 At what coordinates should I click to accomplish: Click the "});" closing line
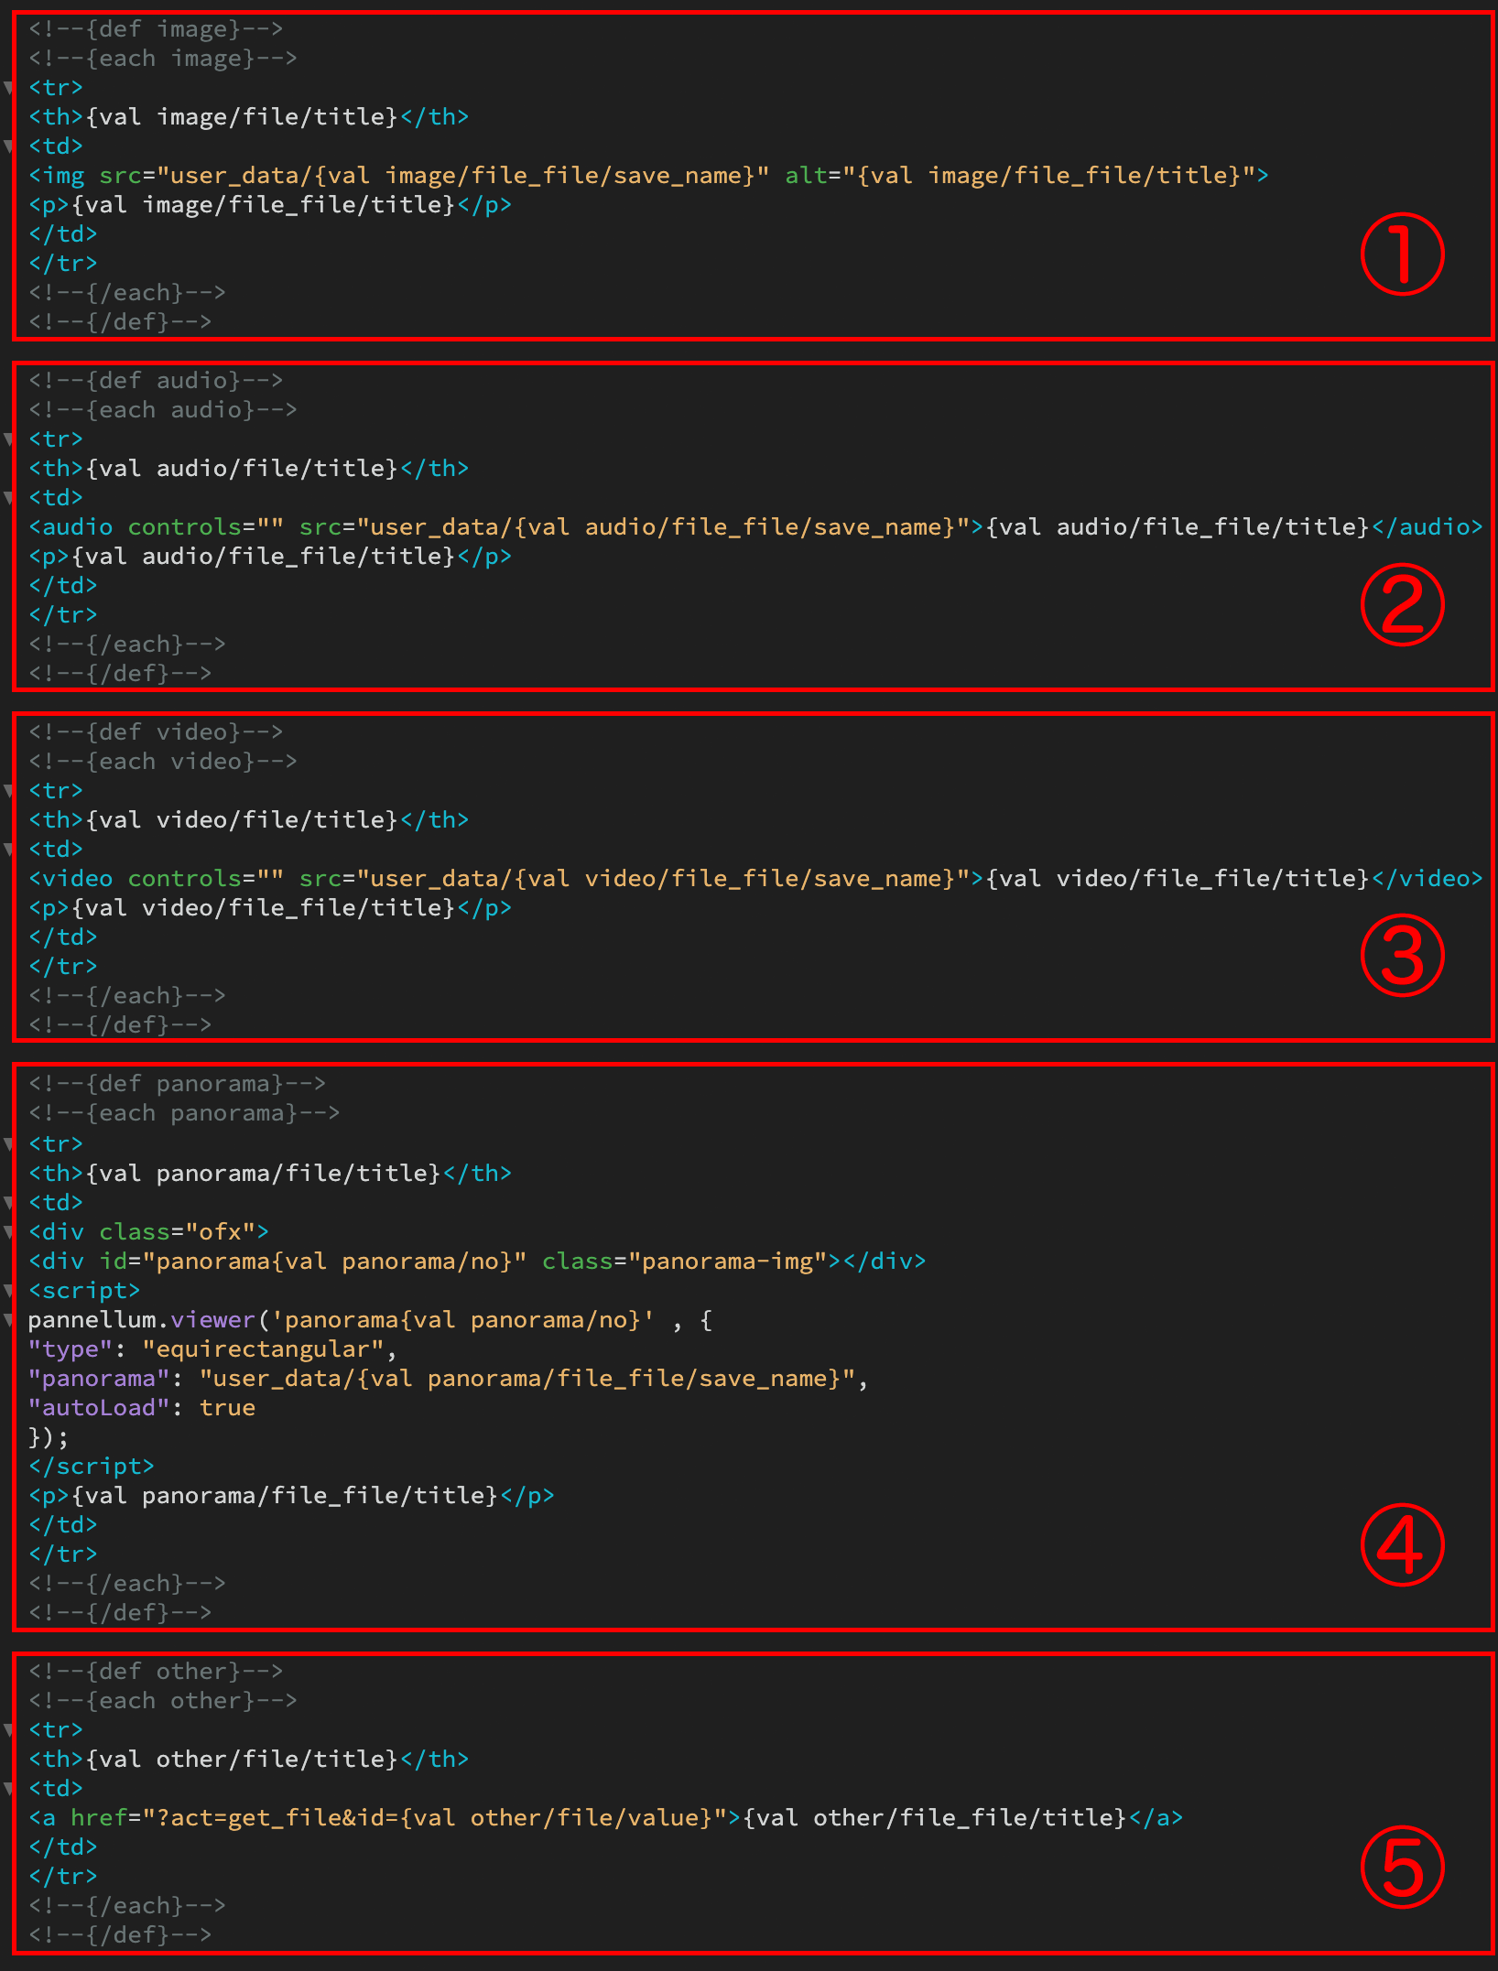[49, 1437]
